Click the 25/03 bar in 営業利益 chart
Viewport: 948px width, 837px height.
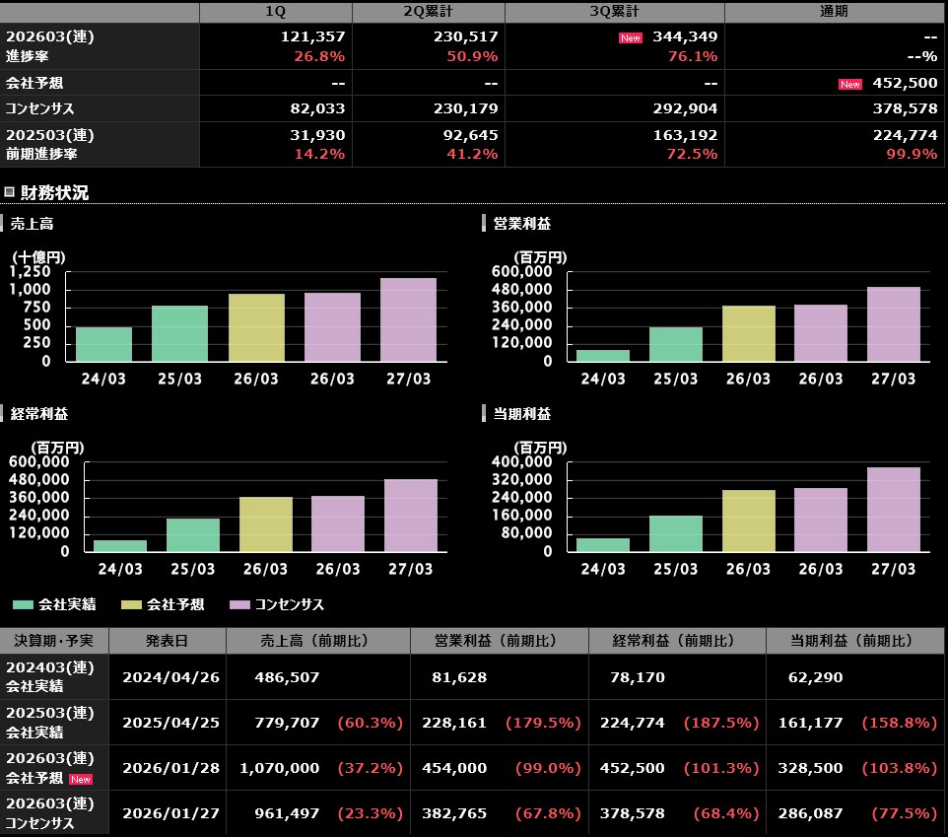[675, 344]
